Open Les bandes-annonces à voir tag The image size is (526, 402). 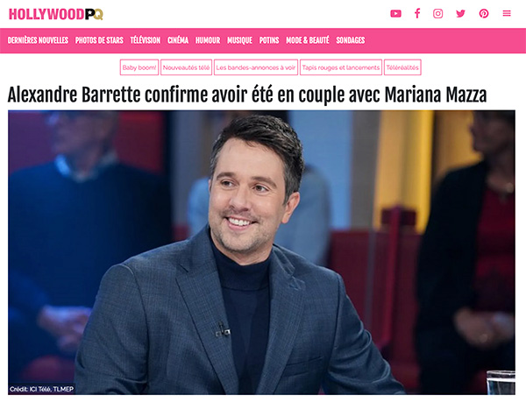pos(256,67)
